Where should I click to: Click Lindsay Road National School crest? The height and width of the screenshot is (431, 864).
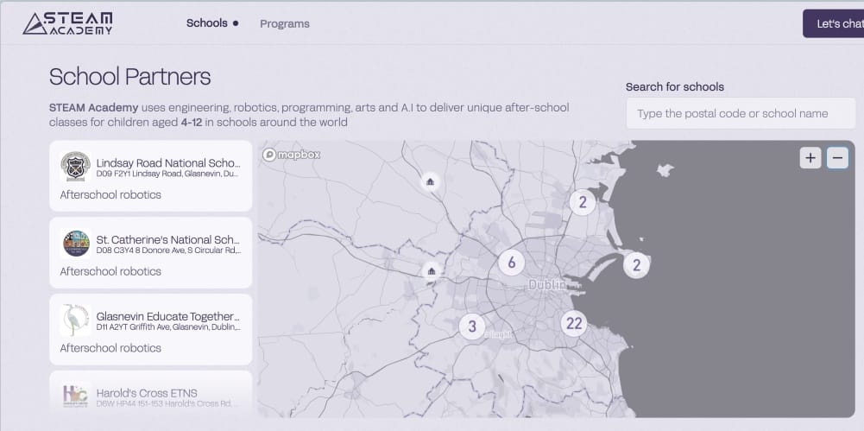point(75,167)
